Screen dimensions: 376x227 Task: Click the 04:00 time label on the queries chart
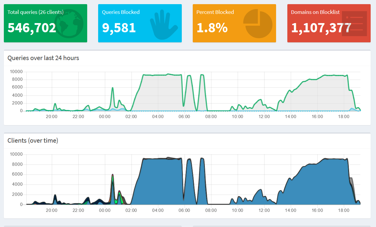(x=158, y=117)
